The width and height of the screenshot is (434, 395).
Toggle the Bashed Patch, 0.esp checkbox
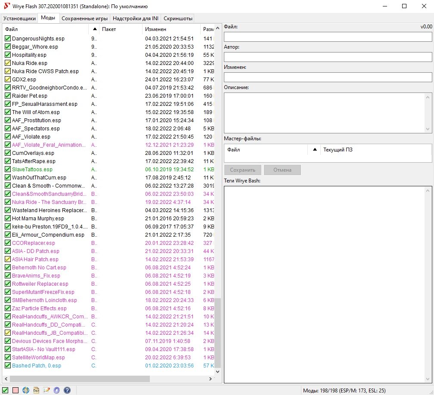click(8, 366)
